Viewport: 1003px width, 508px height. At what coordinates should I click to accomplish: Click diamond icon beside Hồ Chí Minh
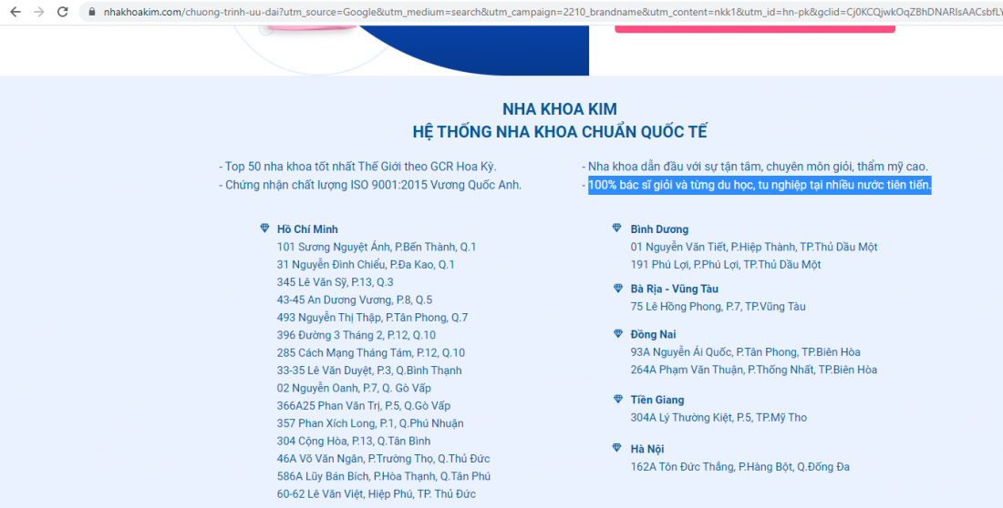pos(264,229)
